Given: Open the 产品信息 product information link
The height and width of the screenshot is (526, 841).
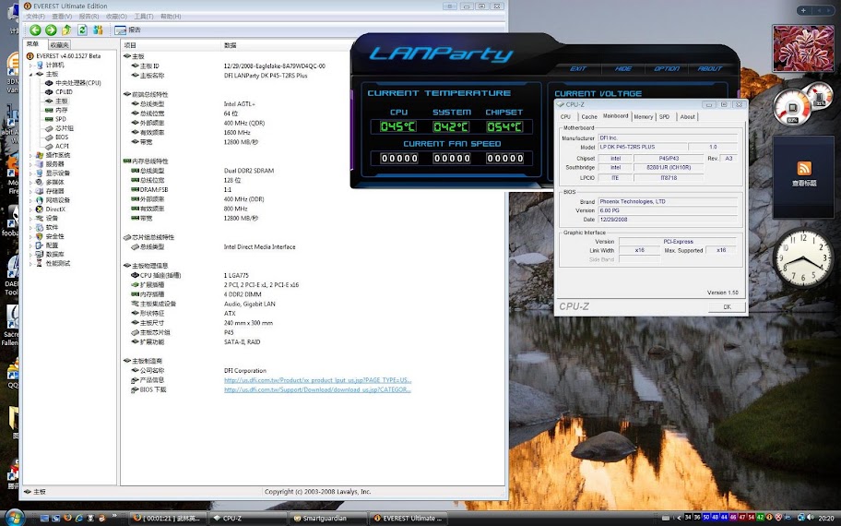Looking at the screenshot, I should tap(317, 380).
